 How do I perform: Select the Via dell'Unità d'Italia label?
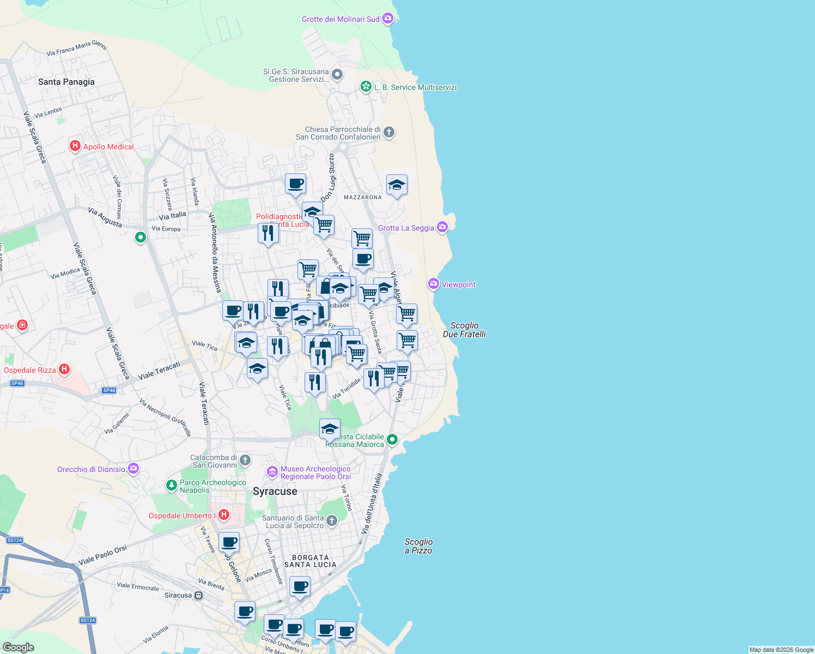373,504
